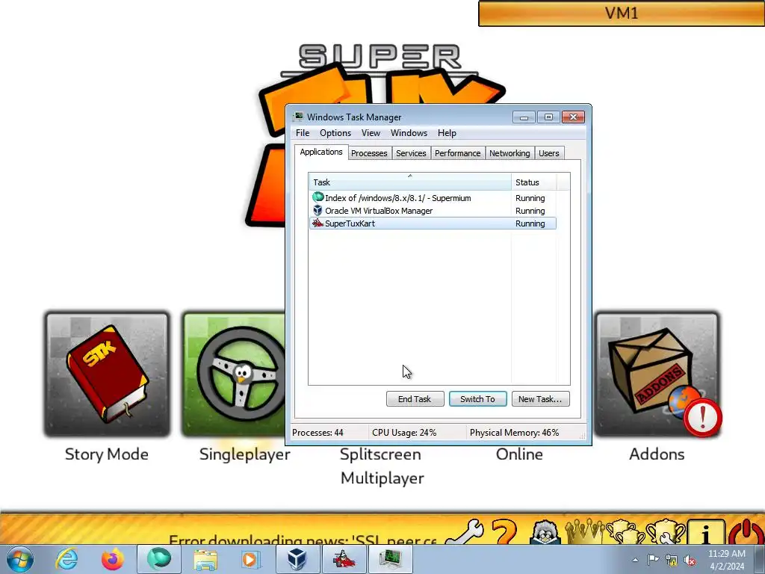Open Task Manager Windows menu

(409, 133)
